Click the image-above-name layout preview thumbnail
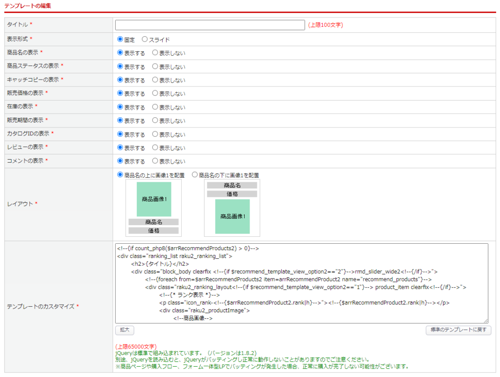 pos(154,208)
